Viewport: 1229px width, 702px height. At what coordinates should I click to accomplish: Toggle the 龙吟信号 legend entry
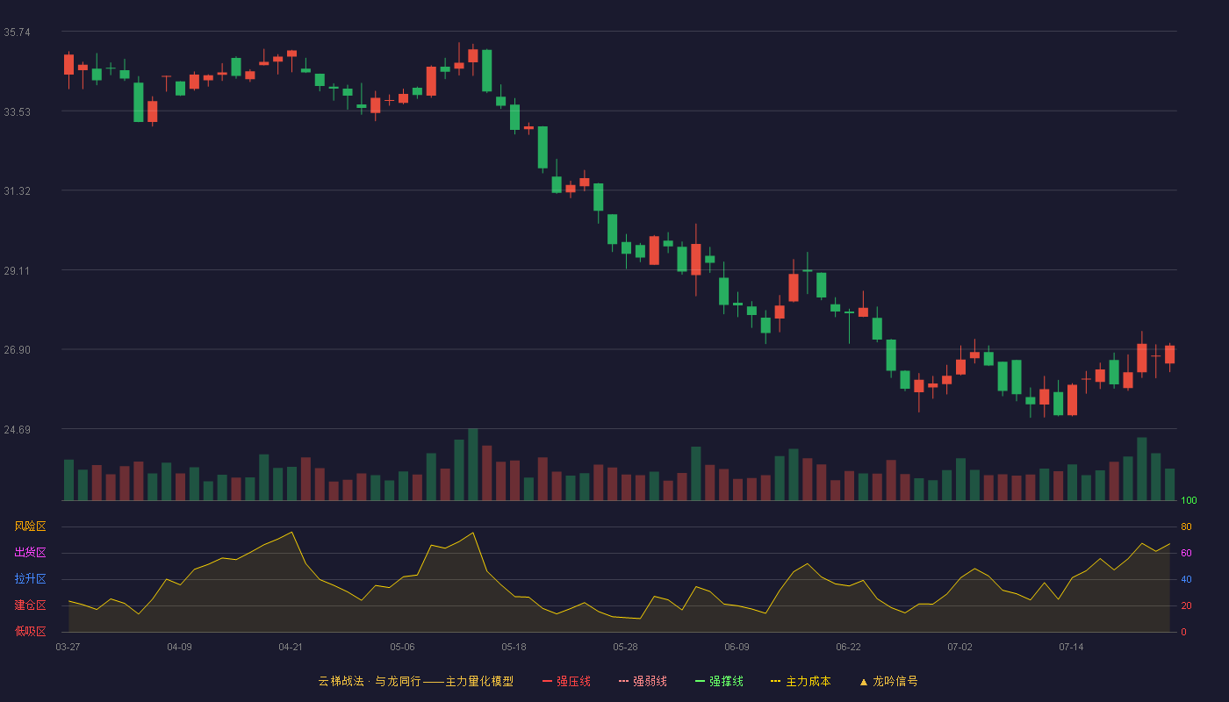(x=888, y=681)
